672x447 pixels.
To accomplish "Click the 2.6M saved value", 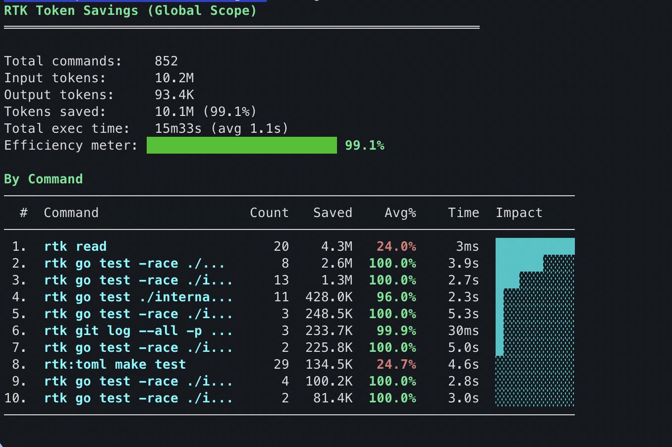I will (337, 263).
